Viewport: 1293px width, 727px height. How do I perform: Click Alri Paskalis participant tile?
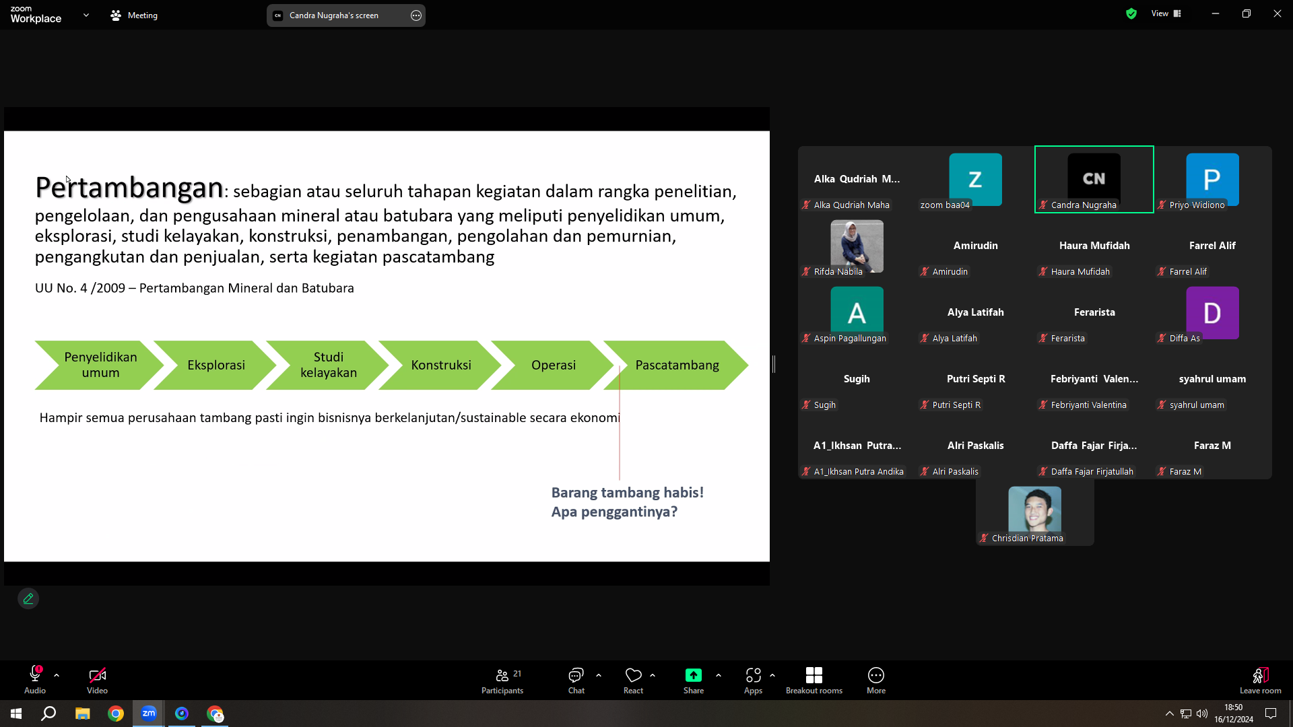coord(975,446)
